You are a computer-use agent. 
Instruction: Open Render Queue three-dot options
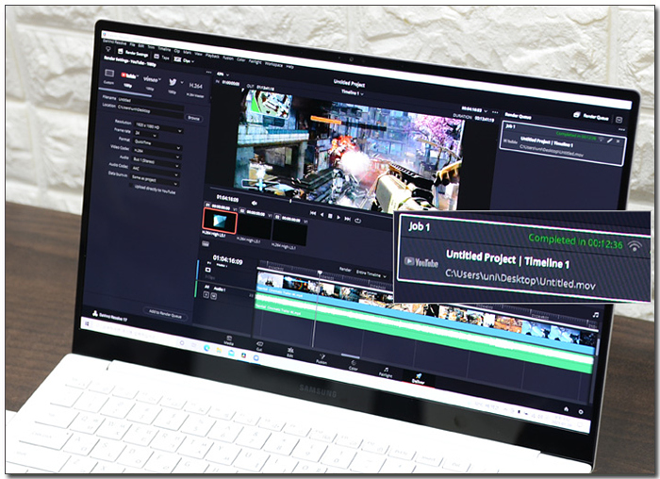pos(621,129)
